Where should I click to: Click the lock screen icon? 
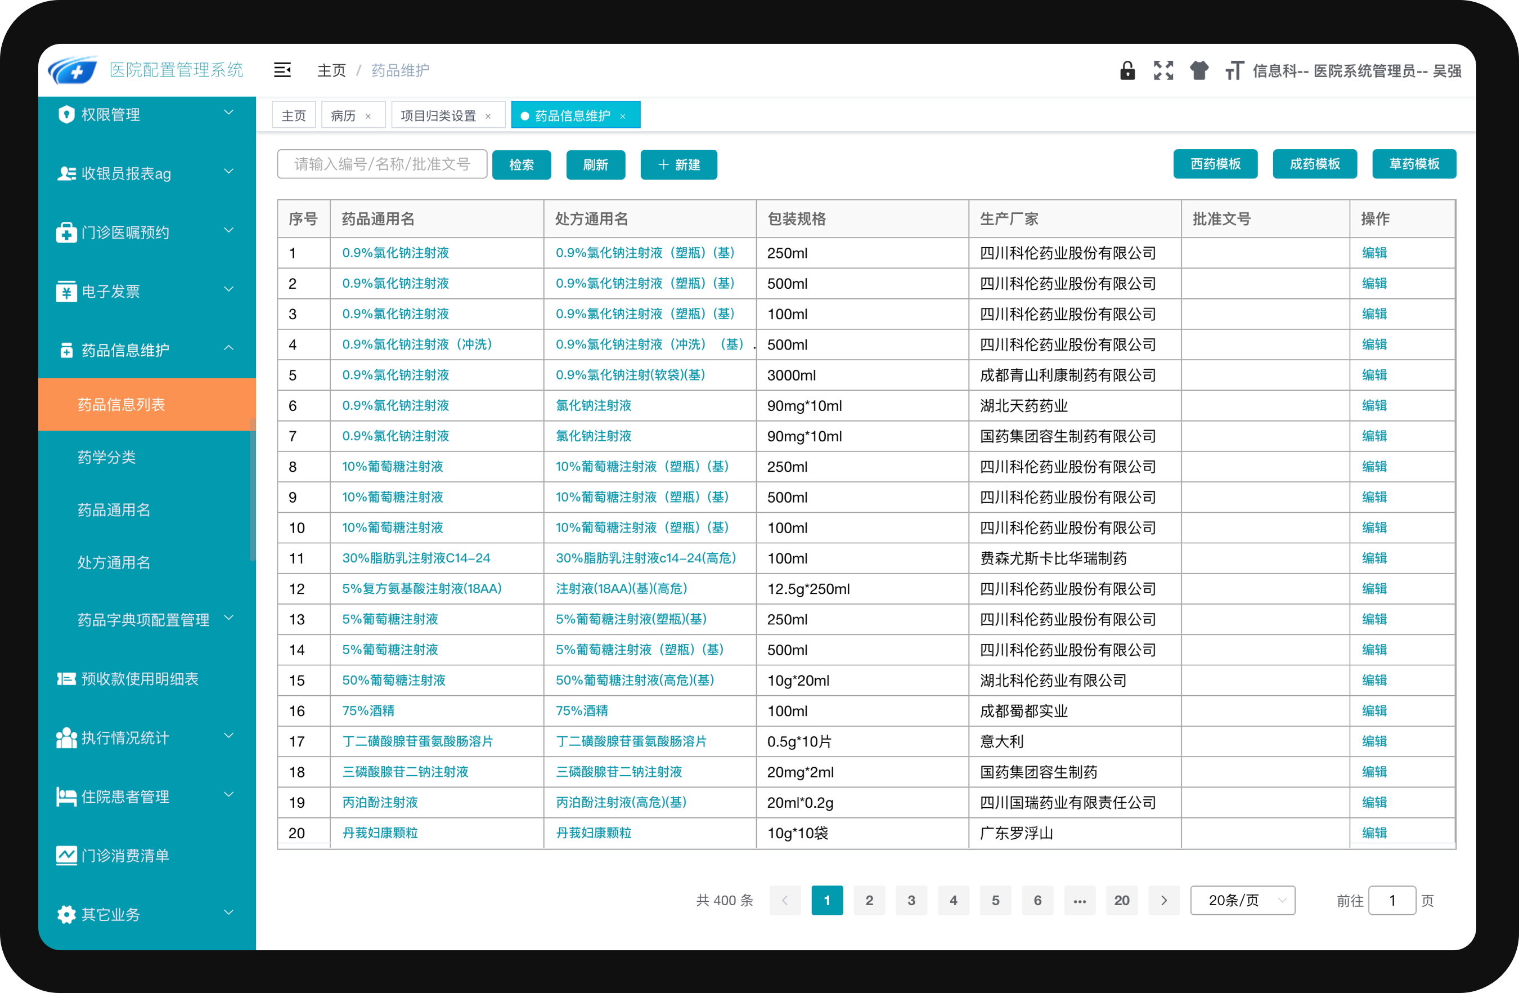(x=1127, y=70)
